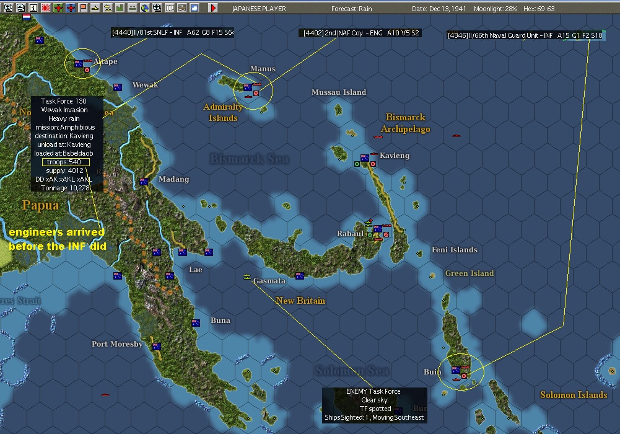The image size is (620, 434).
Task: Select the yellow enemy ships at Rabaul
Action: 369,224
